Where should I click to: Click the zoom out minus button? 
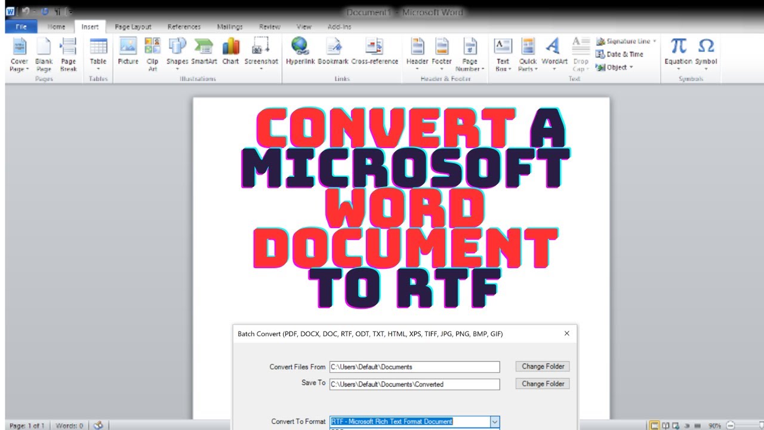point(730,426)
